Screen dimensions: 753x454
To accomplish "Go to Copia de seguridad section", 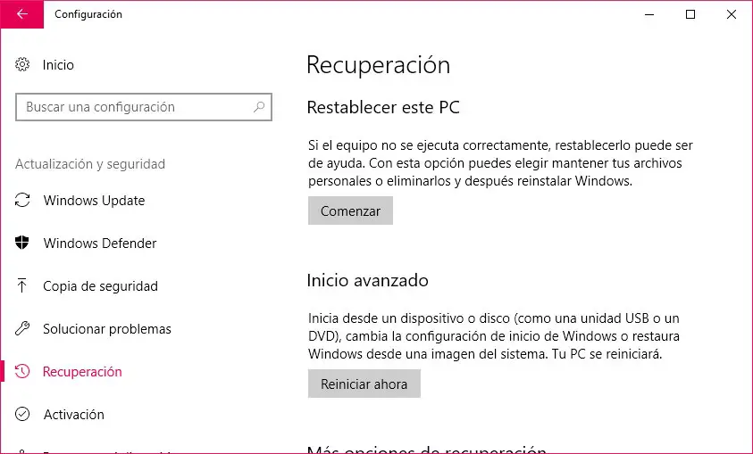I will [100, 286].
